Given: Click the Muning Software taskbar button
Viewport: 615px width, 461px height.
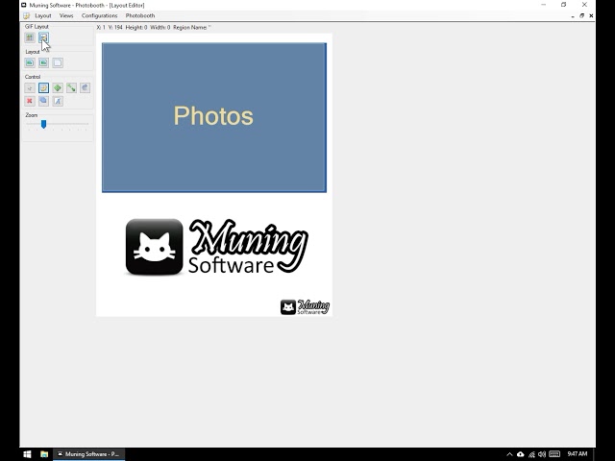Looking at the screenshot, I should [89, 454].
